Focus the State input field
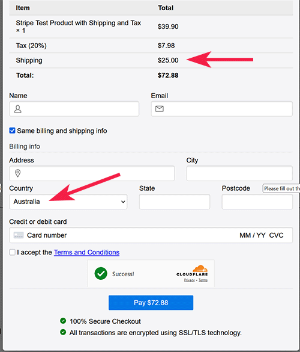300x352 pixels. point(175,202)
